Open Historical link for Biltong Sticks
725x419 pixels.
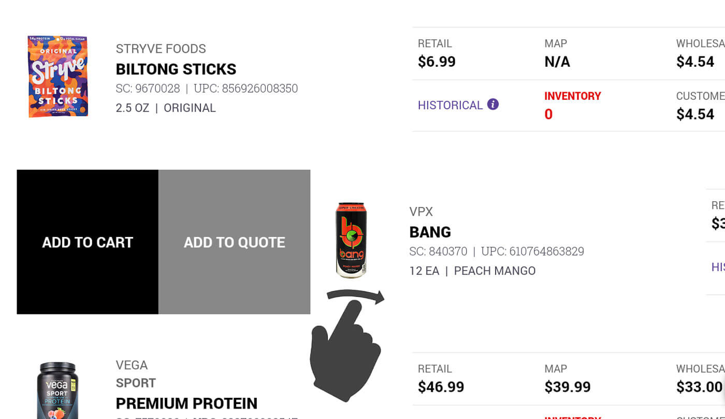click(450, 105)
